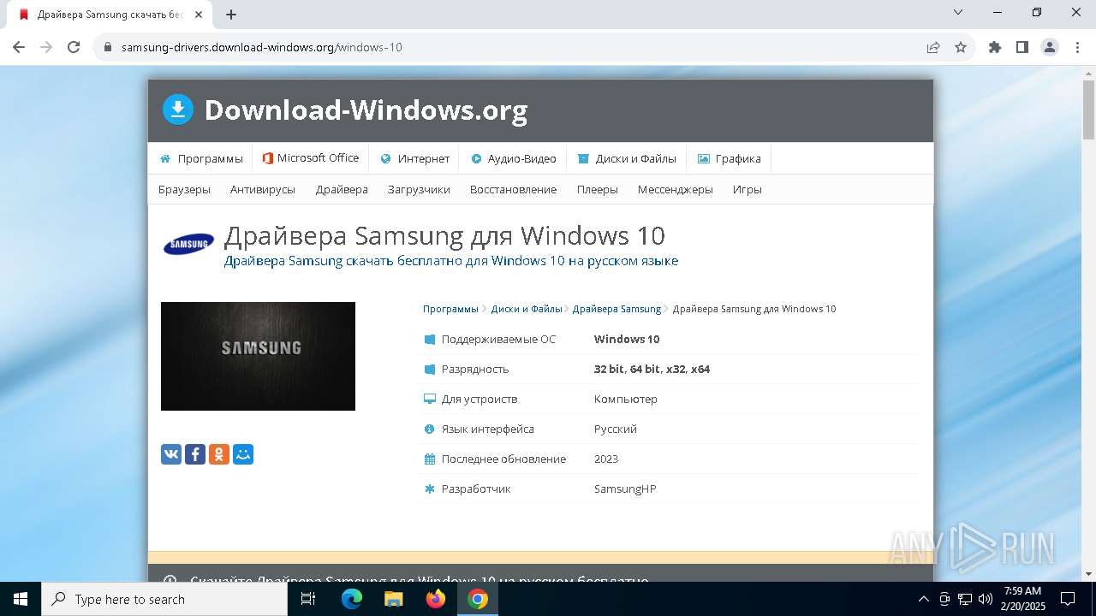Open the Графика category

[x=729, y=158]
